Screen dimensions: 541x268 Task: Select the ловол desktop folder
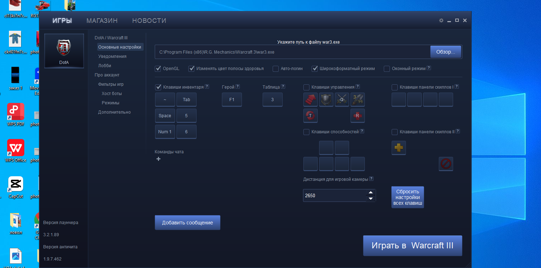click(16, 223)
